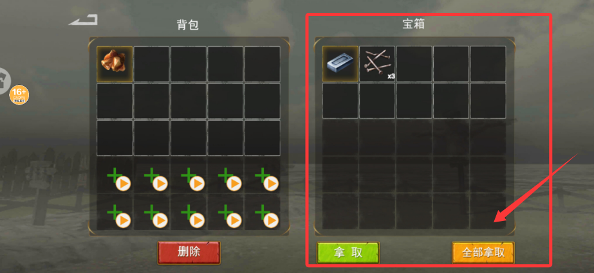This screenshot has height=273, width=594.
Task: Select the third chest slot in first row
Action: click(x=414, y=64)
